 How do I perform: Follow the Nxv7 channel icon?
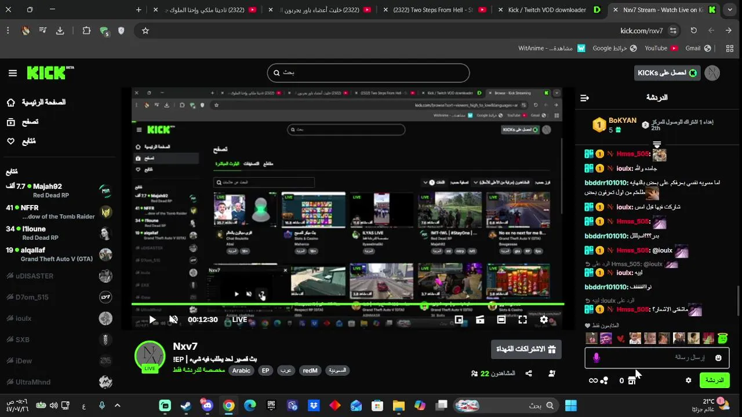551,374
